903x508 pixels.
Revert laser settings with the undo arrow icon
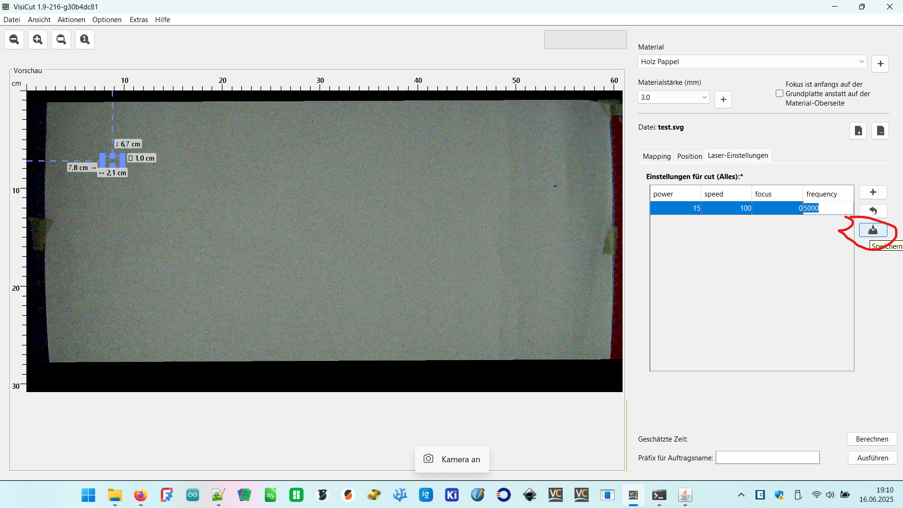(x=873, y=211)
